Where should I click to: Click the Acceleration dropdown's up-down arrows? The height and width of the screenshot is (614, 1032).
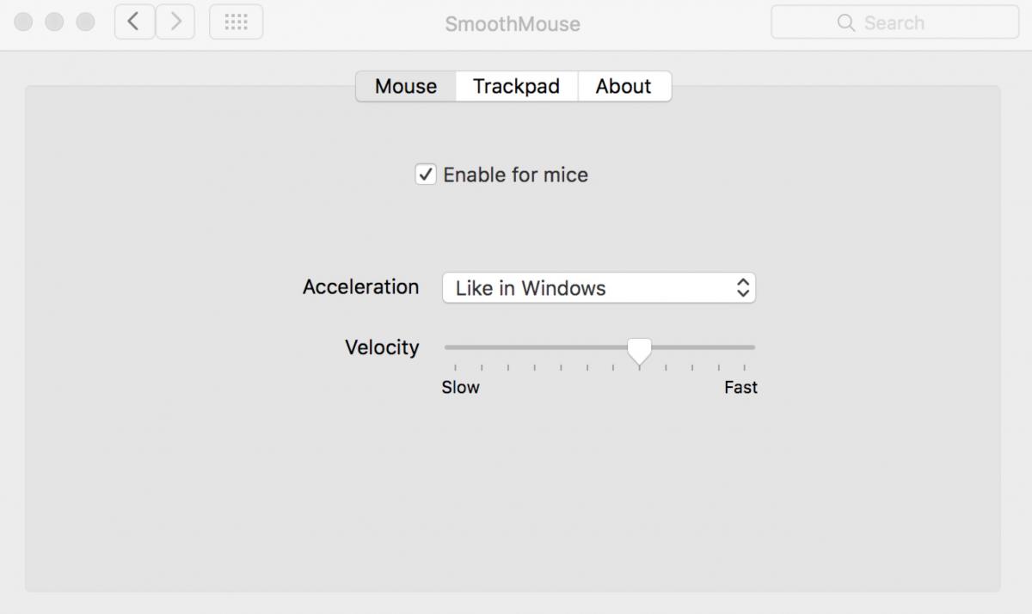pos(743,288)
